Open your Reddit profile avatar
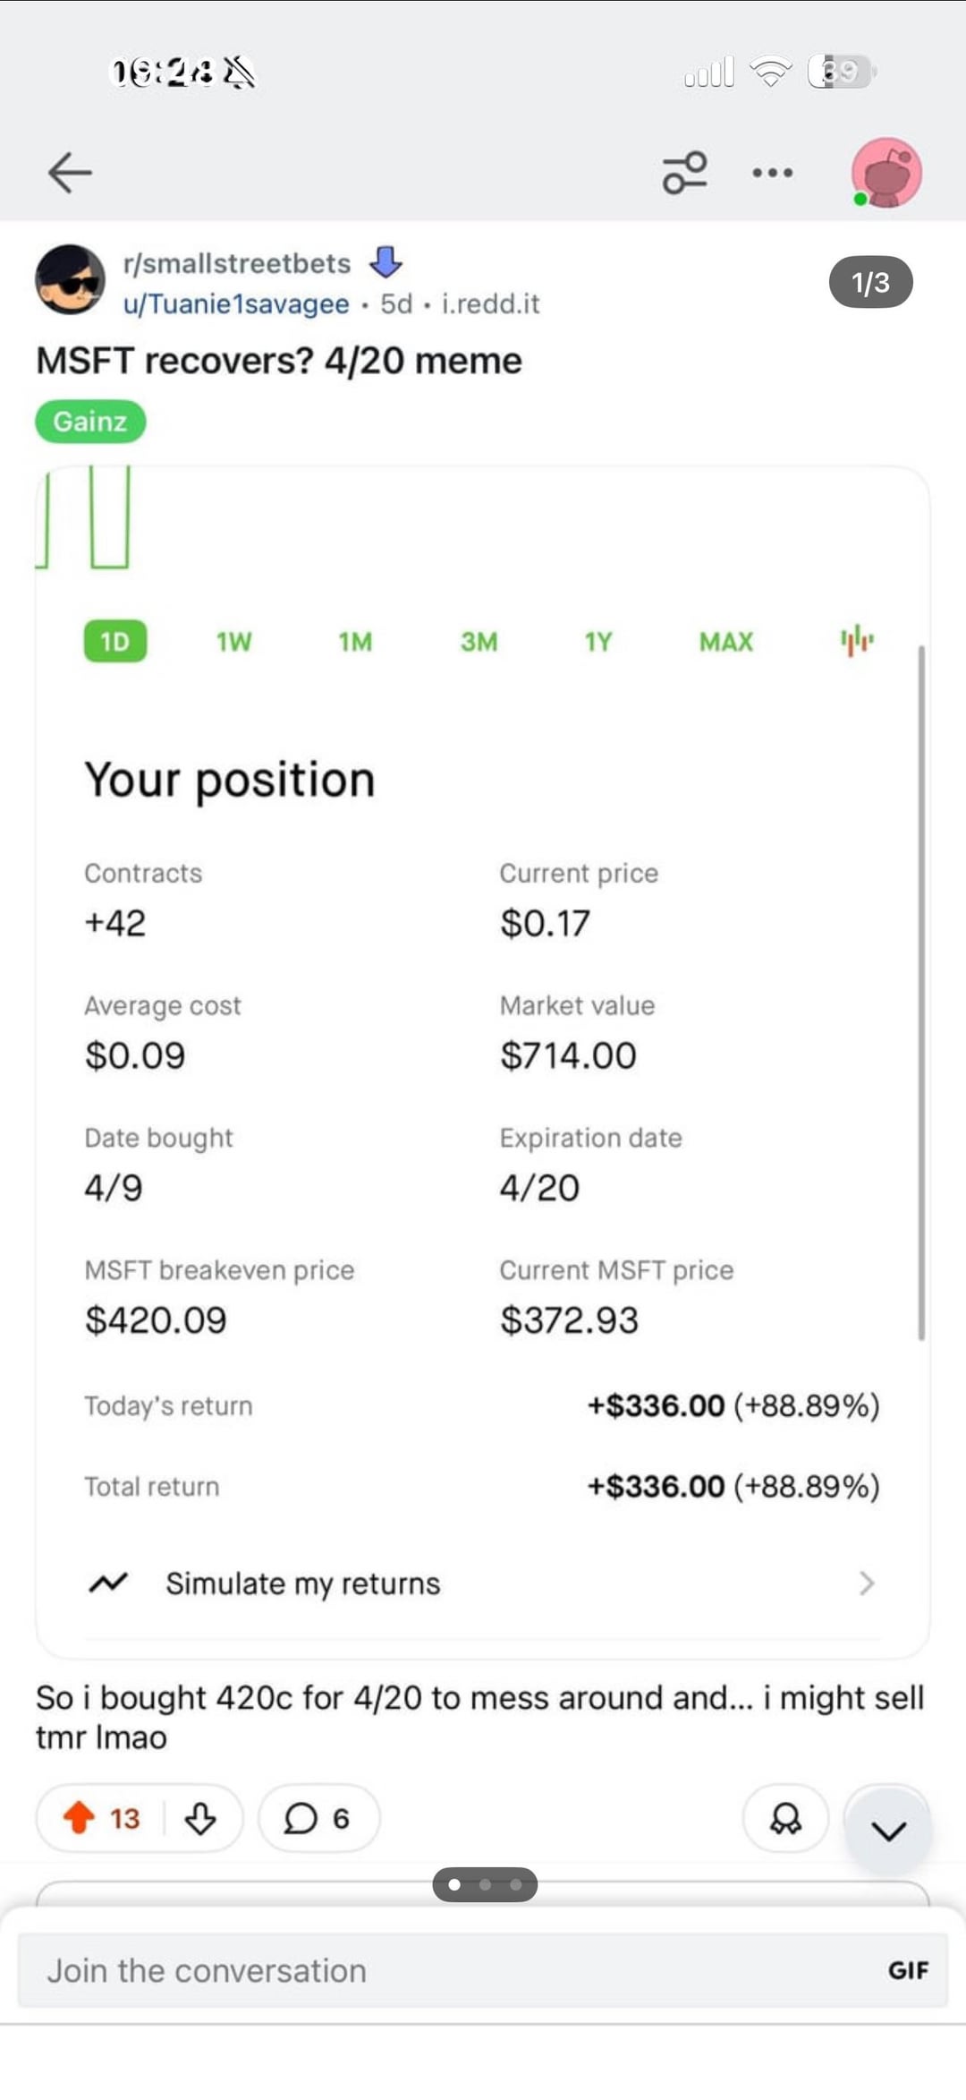 pyautogui.click(x=885, y=172)
